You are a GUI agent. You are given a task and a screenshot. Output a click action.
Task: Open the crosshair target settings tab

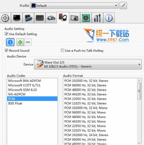(5, 18)
